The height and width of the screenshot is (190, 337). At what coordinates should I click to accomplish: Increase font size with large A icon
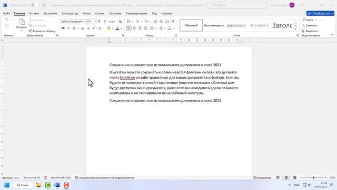(100, 22)
